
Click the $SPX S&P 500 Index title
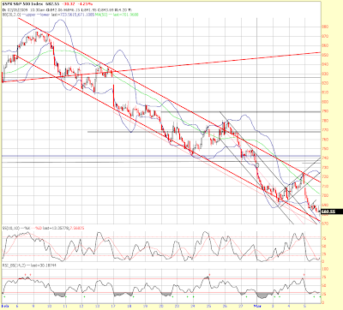pyautogui.click(x=23, y=4)
